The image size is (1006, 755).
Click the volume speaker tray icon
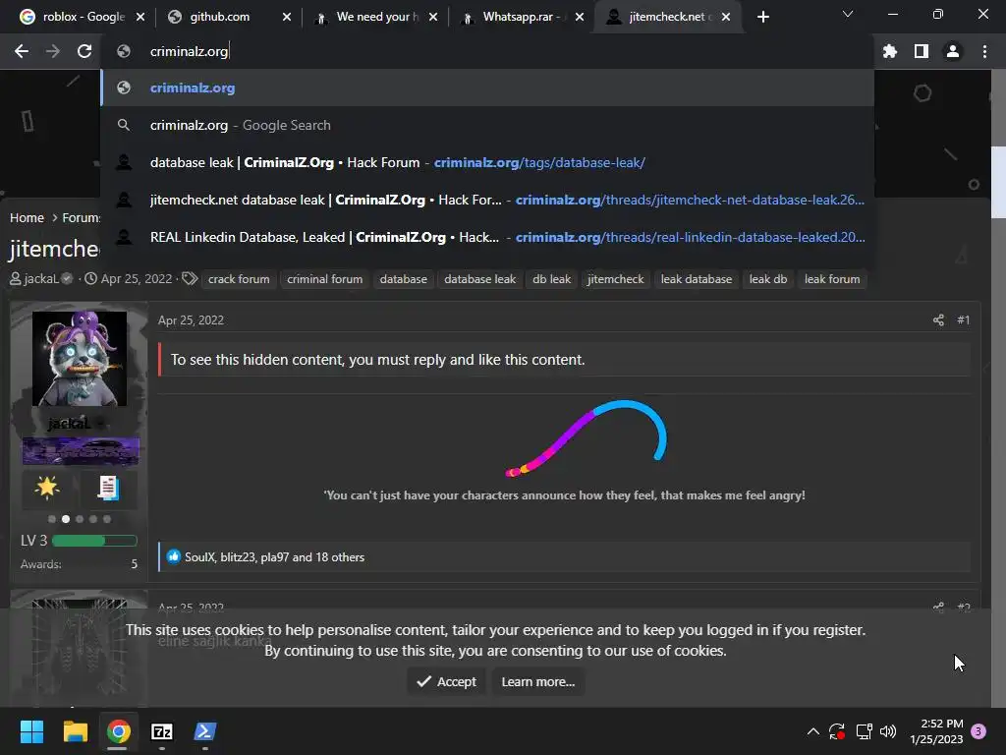[x=888, y=731]
